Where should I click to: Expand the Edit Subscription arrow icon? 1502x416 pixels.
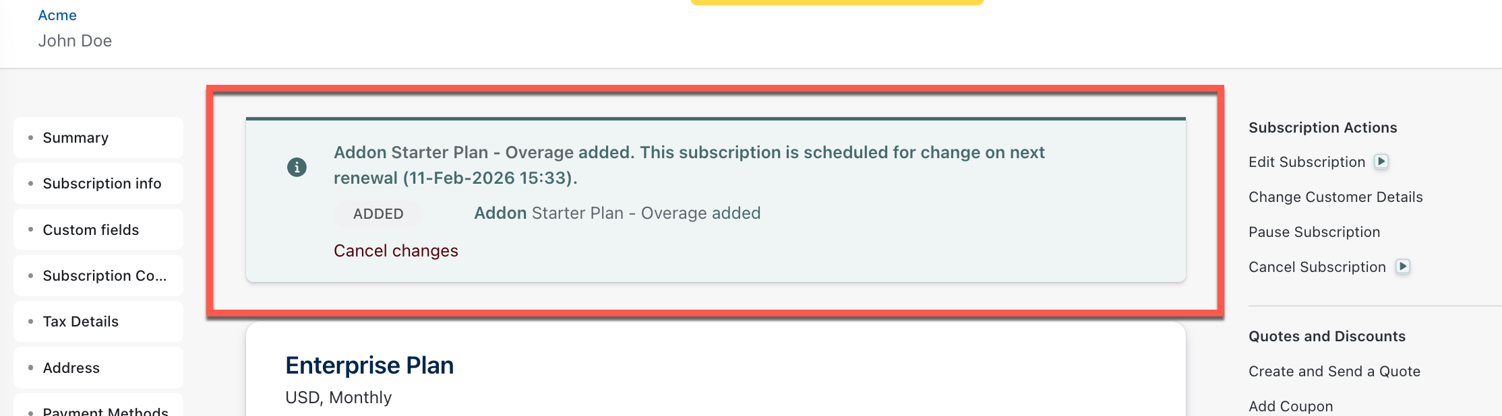tap(1381, 162)
